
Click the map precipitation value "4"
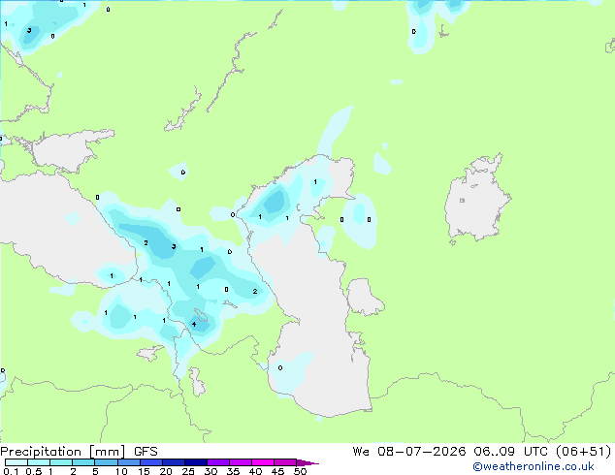(194, 324)
